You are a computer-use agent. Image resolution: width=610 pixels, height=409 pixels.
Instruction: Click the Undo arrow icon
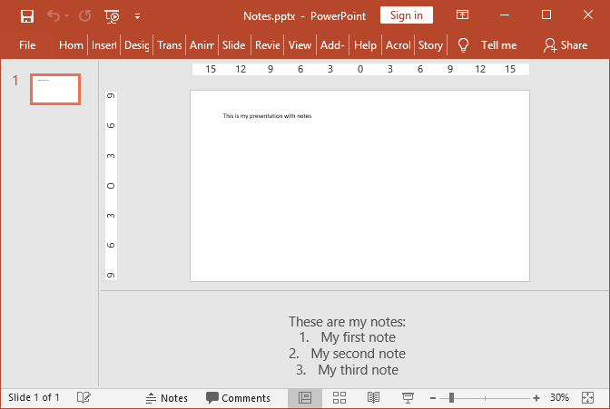pyautogui.click(x=53, y=15)
